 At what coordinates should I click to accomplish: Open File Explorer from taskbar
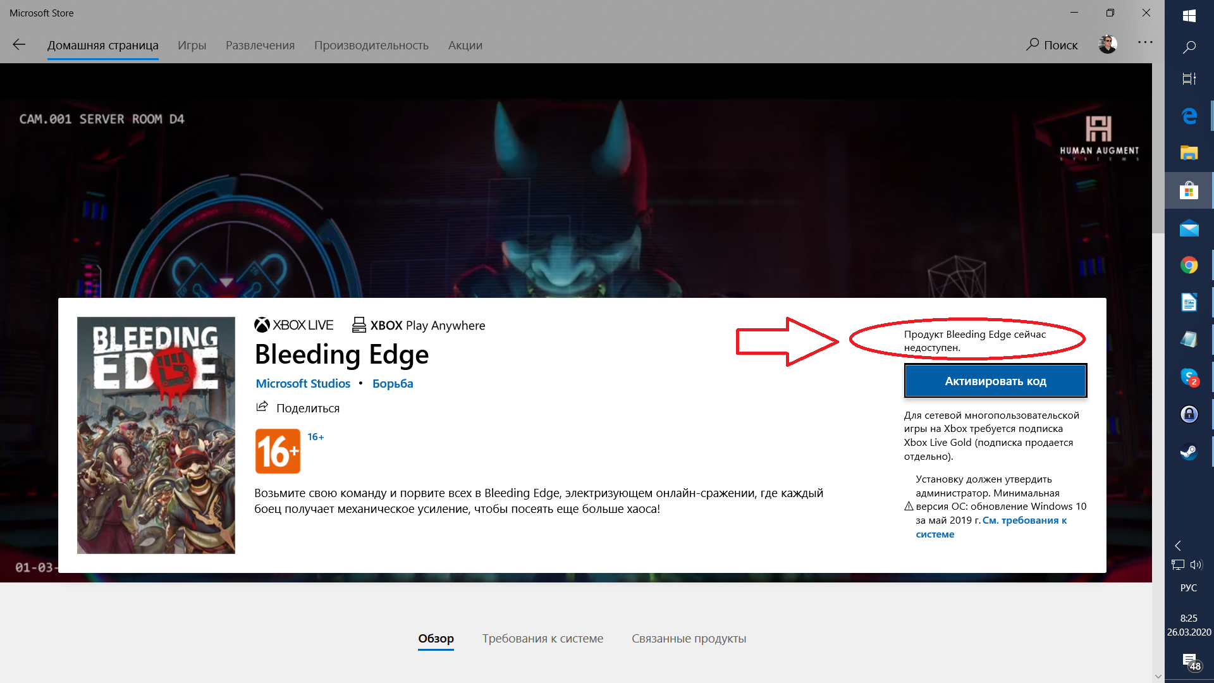1189,153
